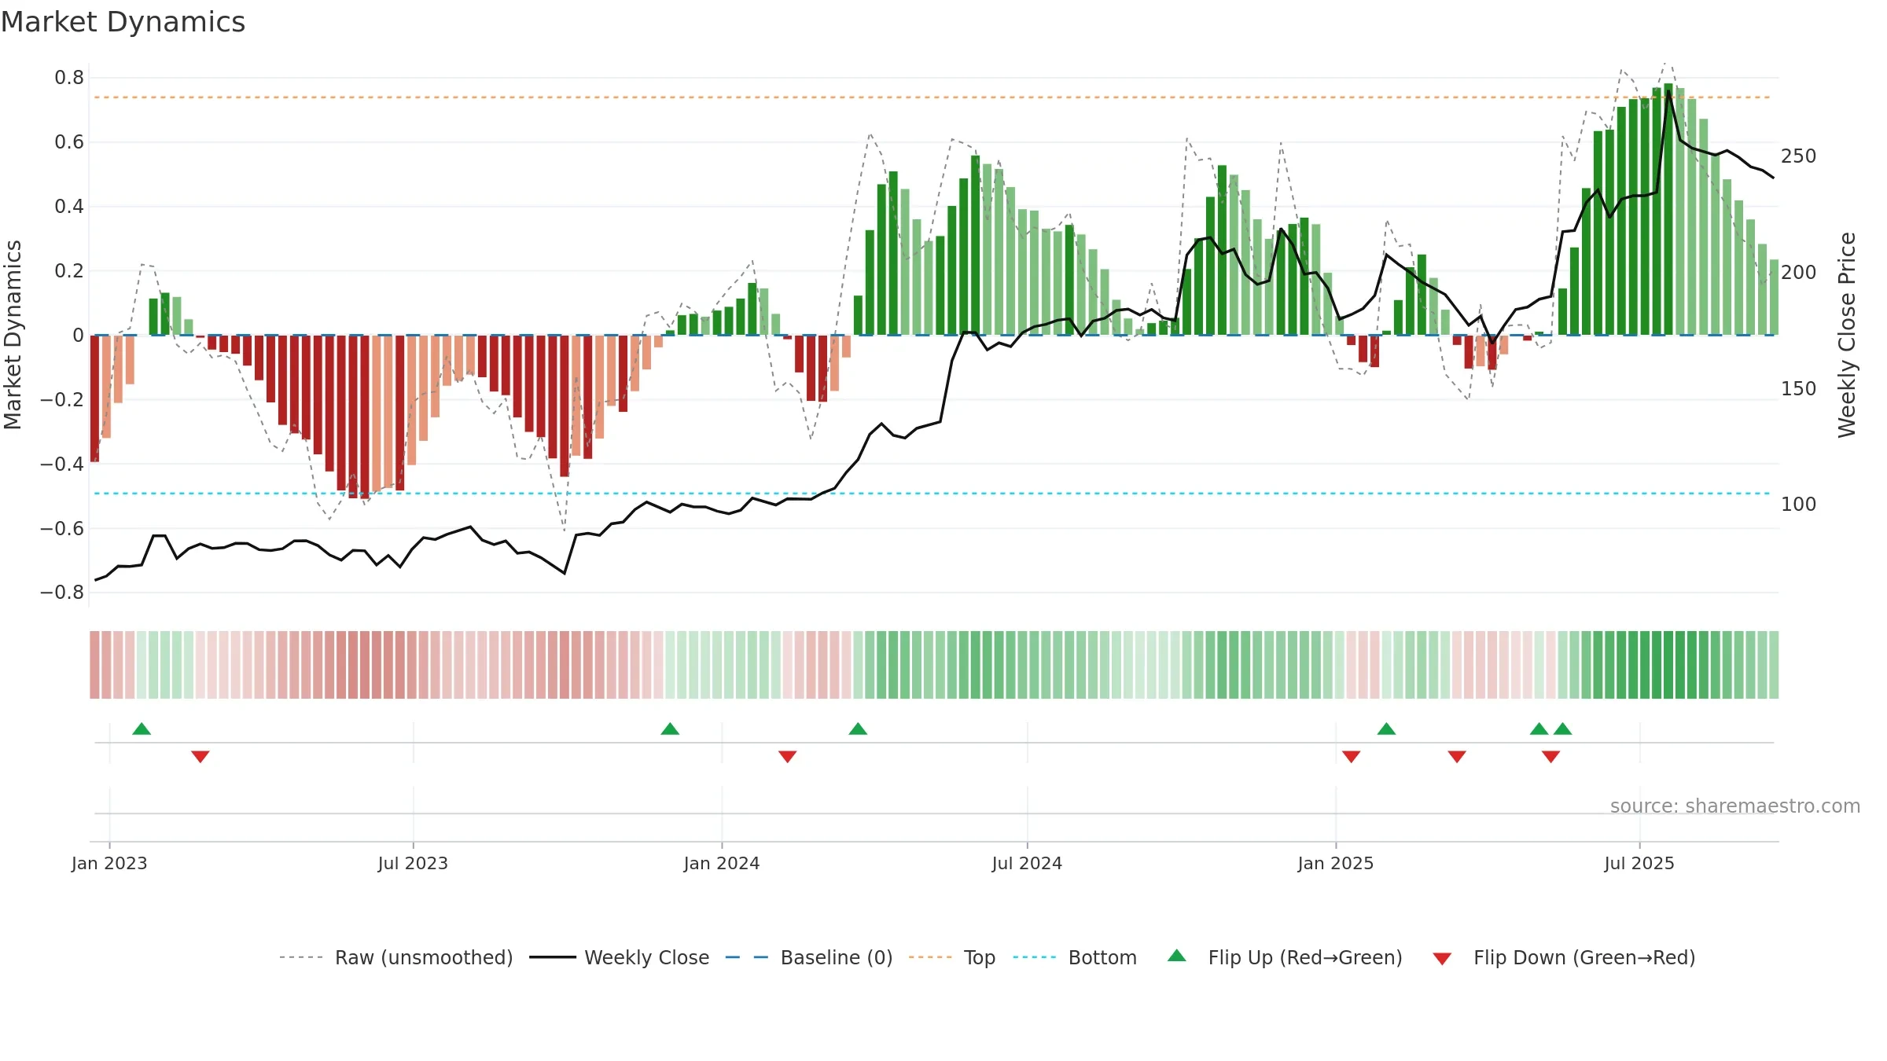Click the Top legend entry
Image resolution: width=1887 pixels, height=1061 pixels.
pos(952,957)
